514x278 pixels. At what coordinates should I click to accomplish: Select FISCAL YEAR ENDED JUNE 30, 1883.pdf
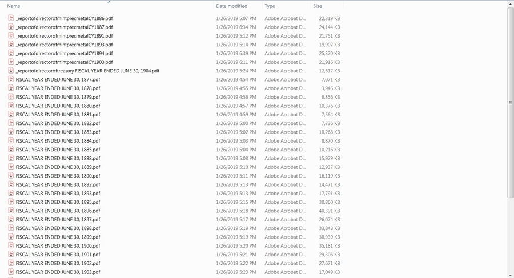point(58,132)
